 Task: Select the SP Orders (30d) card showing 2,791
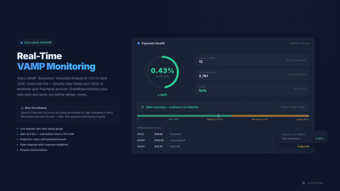[x=253, y=75]
